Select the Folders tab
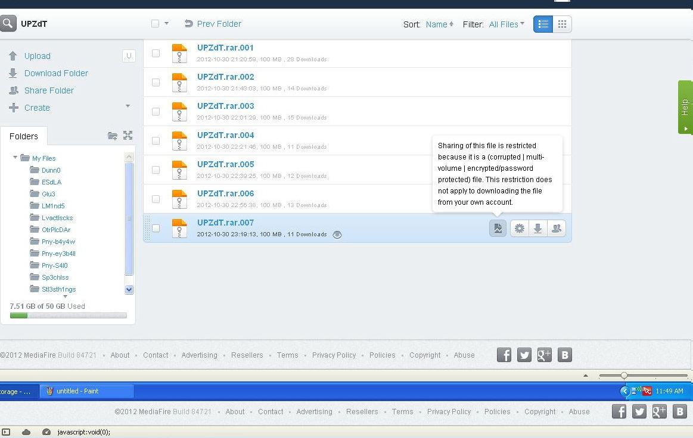 [24, 136]
